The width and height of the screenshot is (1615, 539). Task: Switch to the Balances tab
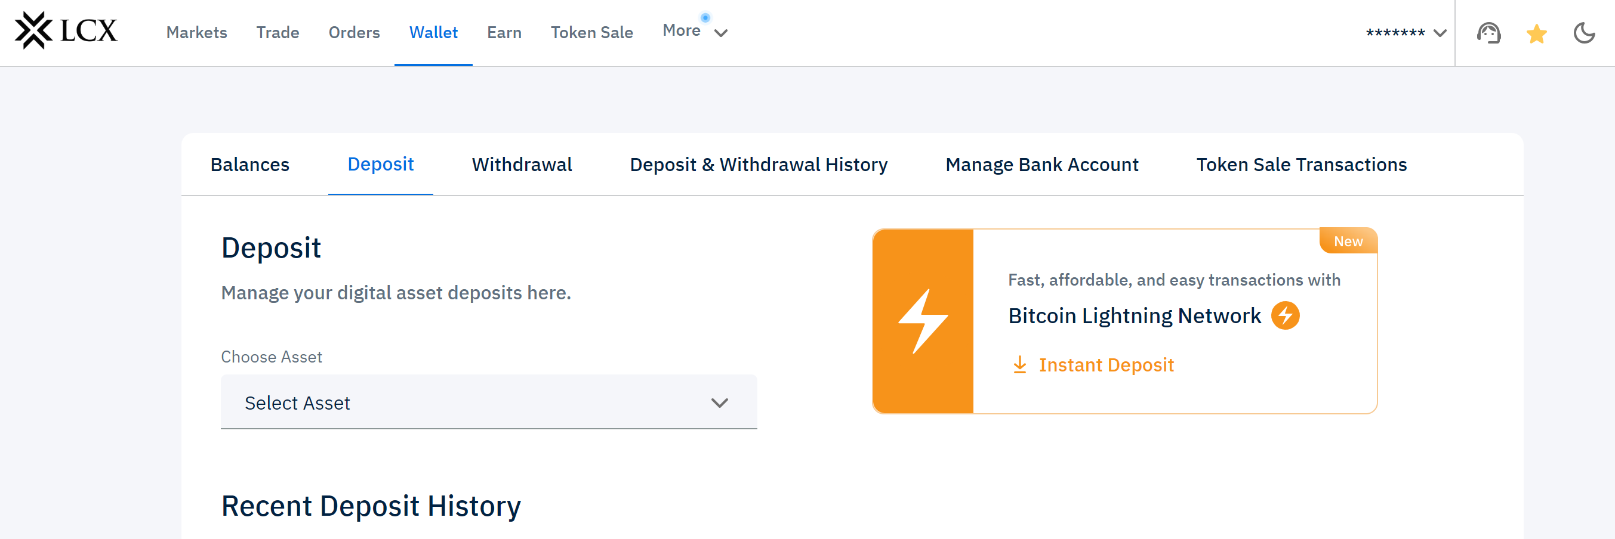(249, 165)
